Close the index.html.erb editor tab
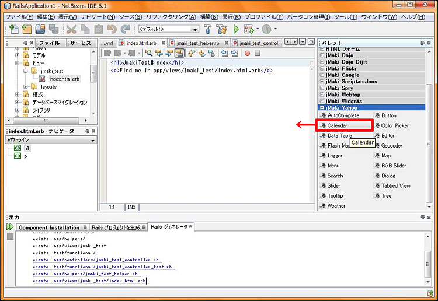Screen dimensions: 438x301 point(164,43)
